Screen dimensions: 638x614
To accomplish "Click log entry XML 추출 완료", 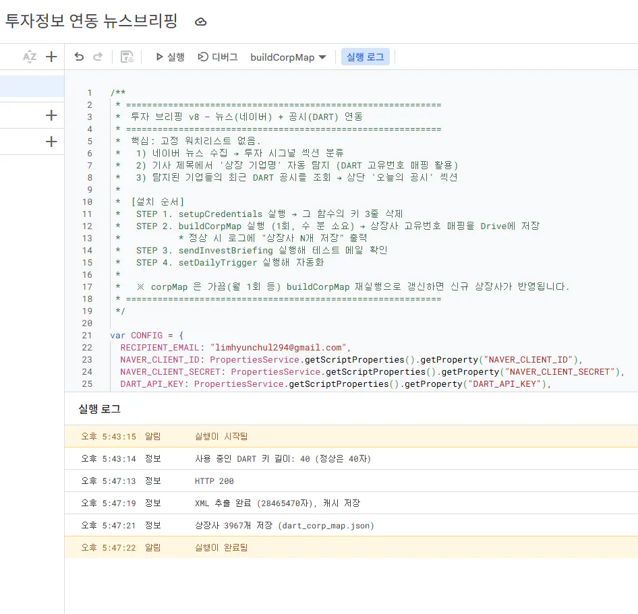I will coord(351,503).
